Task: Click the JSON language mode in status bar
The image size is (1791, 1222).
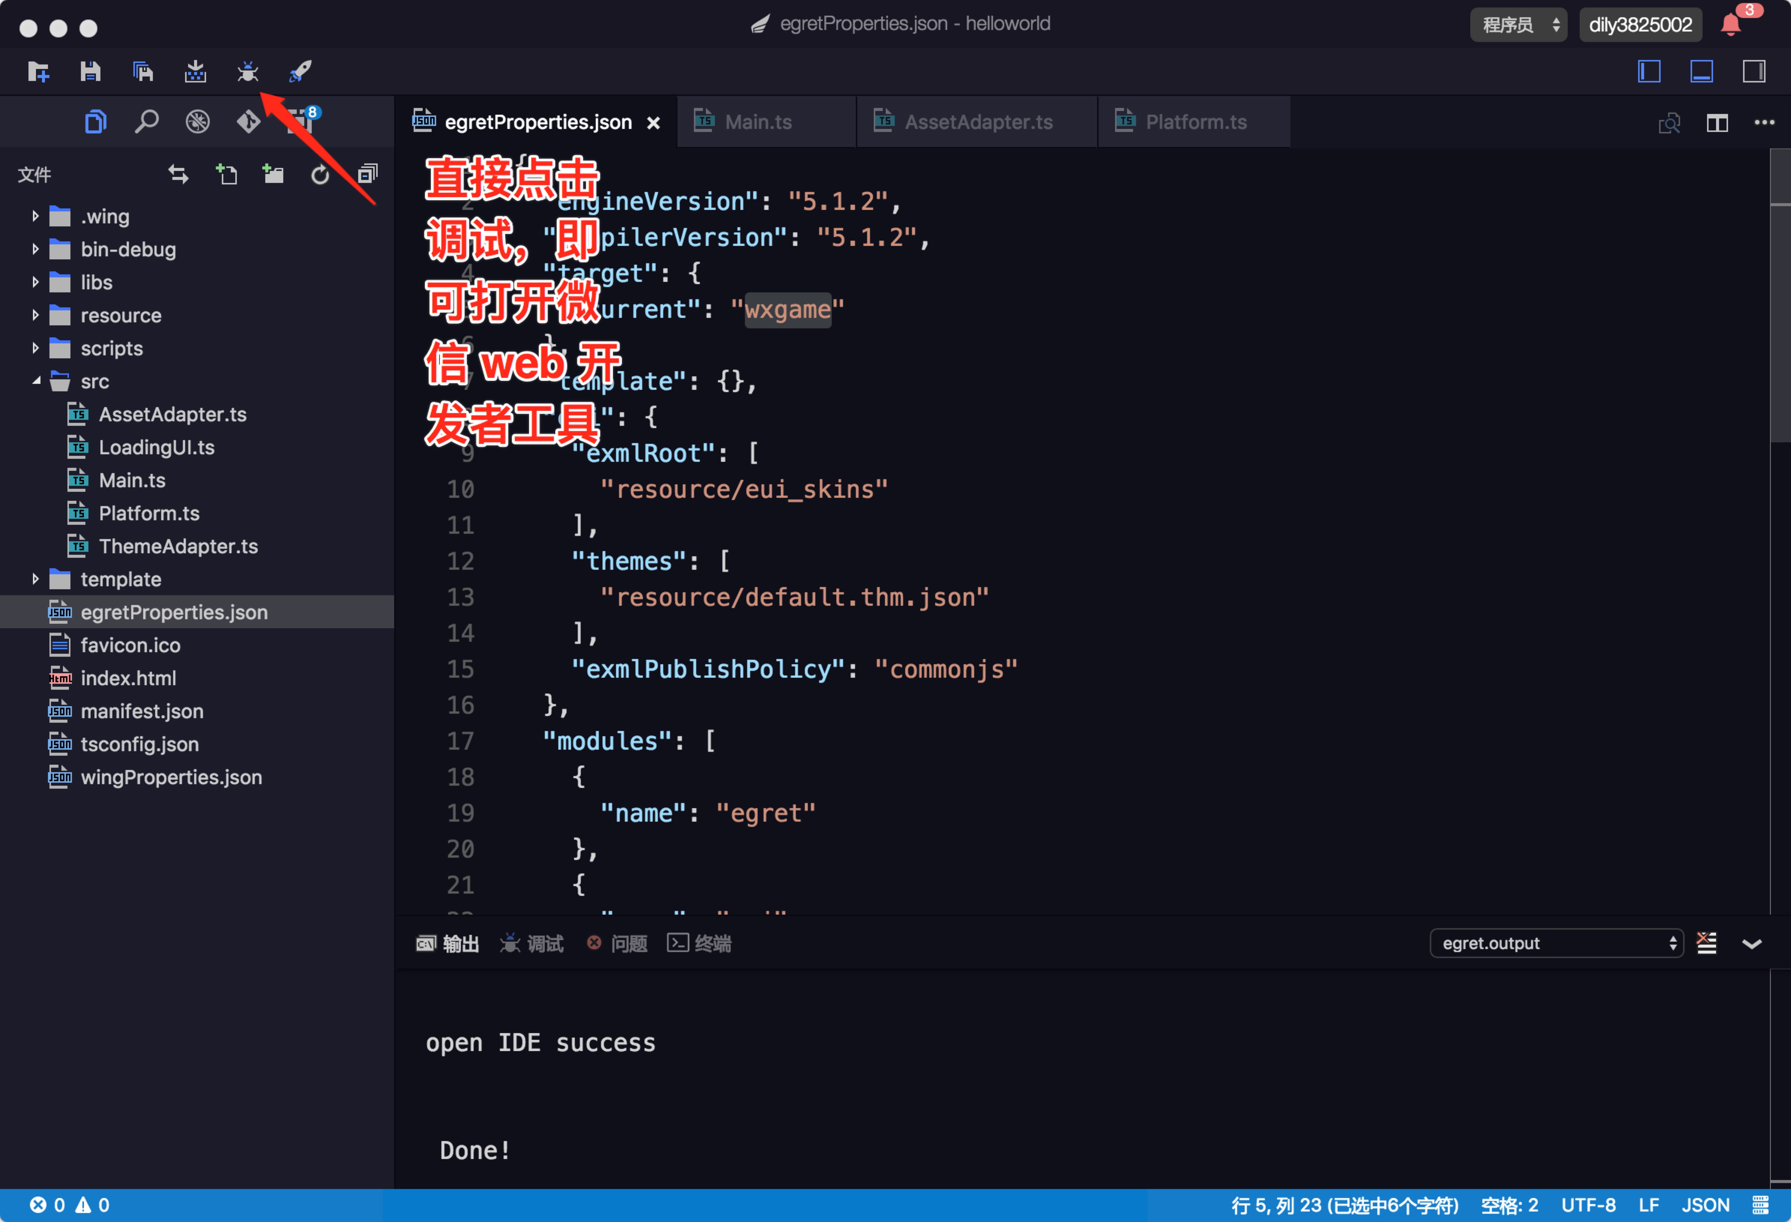Action: [x=1705, y=1205]
